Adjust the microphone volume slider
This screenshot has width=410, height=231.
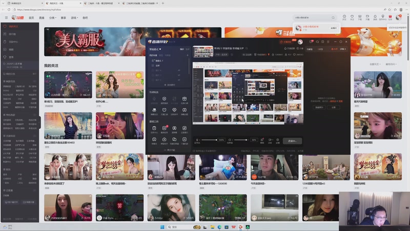click(x=209, y=140)
